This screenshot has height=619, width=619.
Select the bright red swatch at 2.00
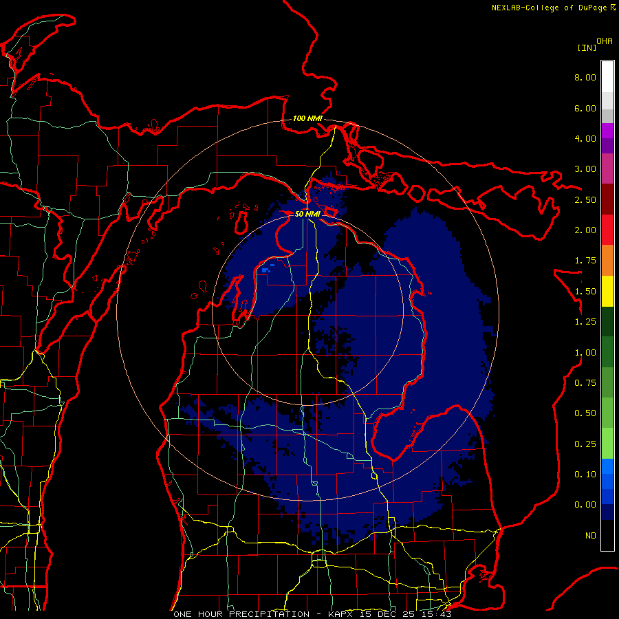pyautogui.click(x=607, y=230)
